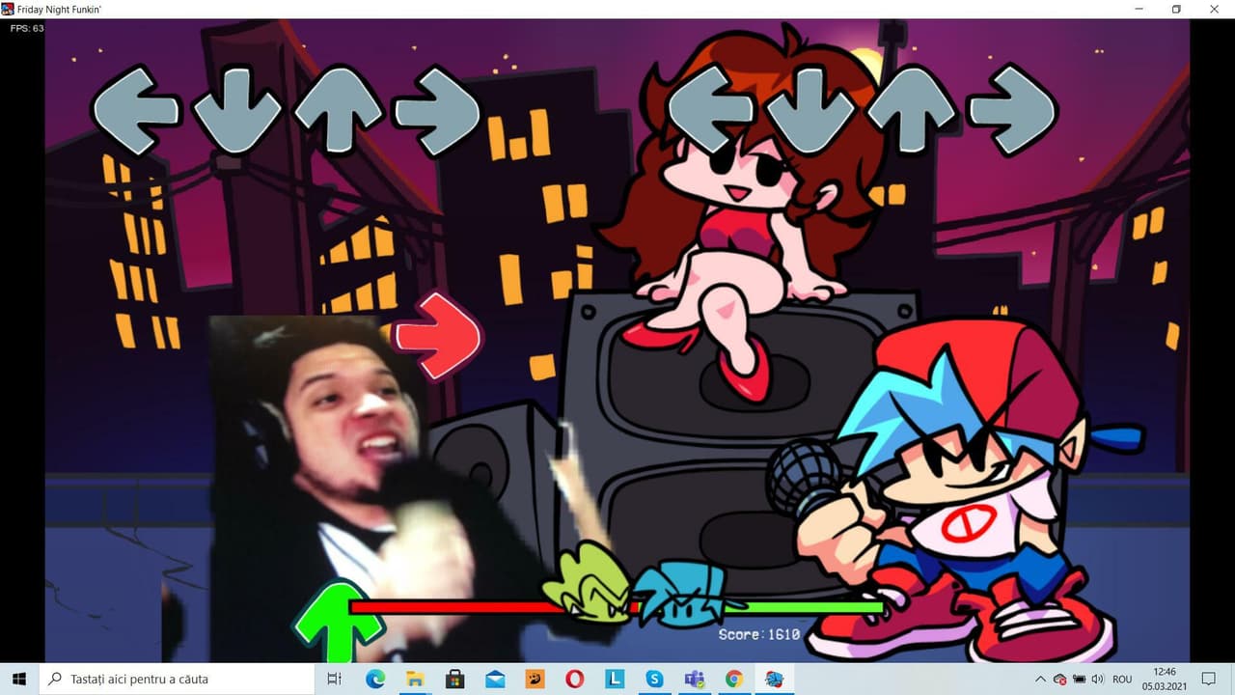Click the taskbar clock showing 12:46

click(x=1165, y=679)
